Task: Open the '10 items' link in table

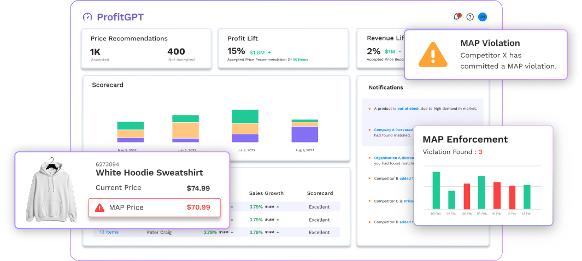Action: 109,232
